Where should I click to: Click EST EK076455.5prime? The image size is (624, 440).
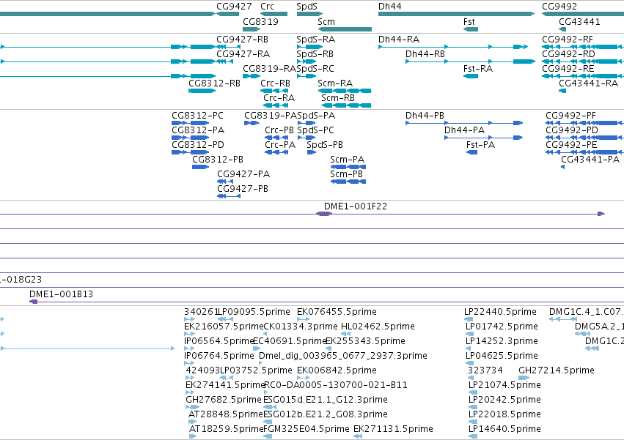point(304,318)
